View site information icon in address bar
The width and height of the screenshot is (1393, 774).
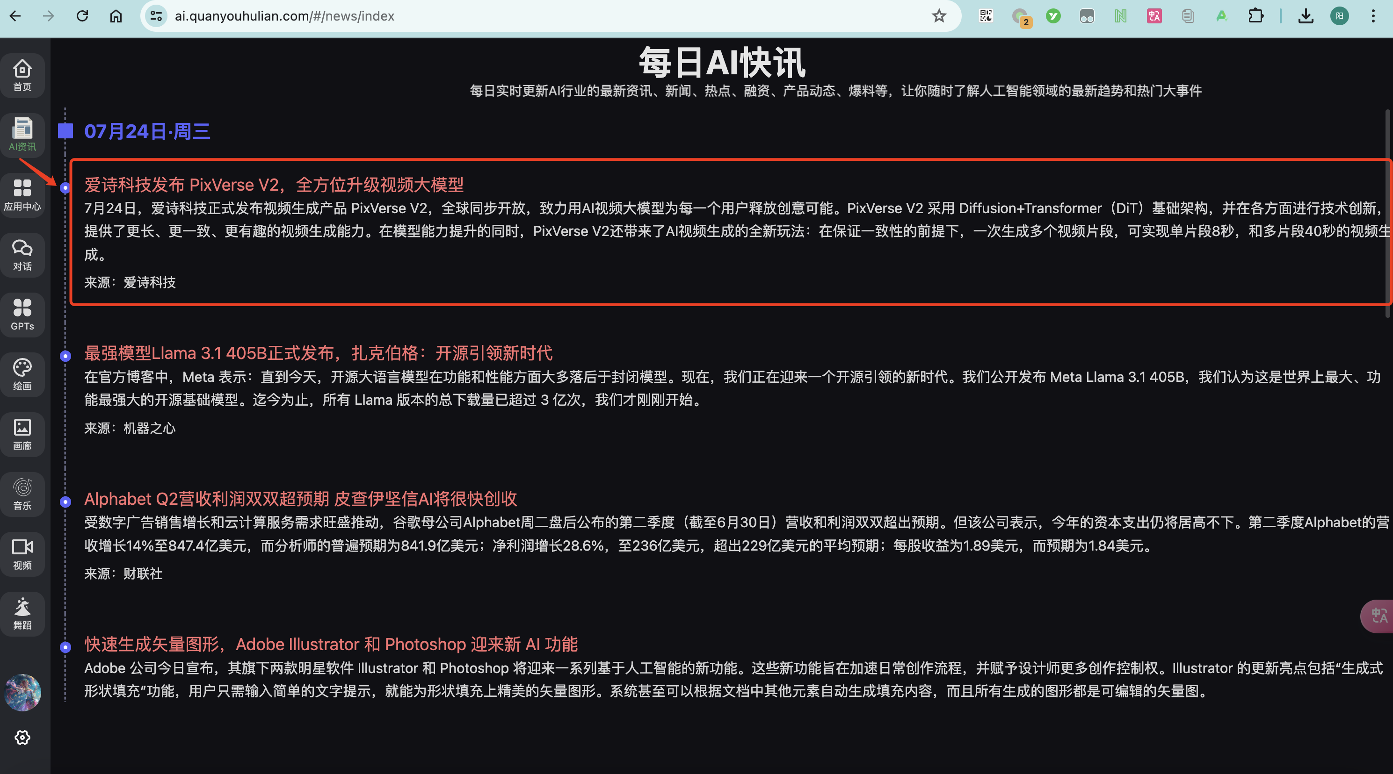point(156,16)
